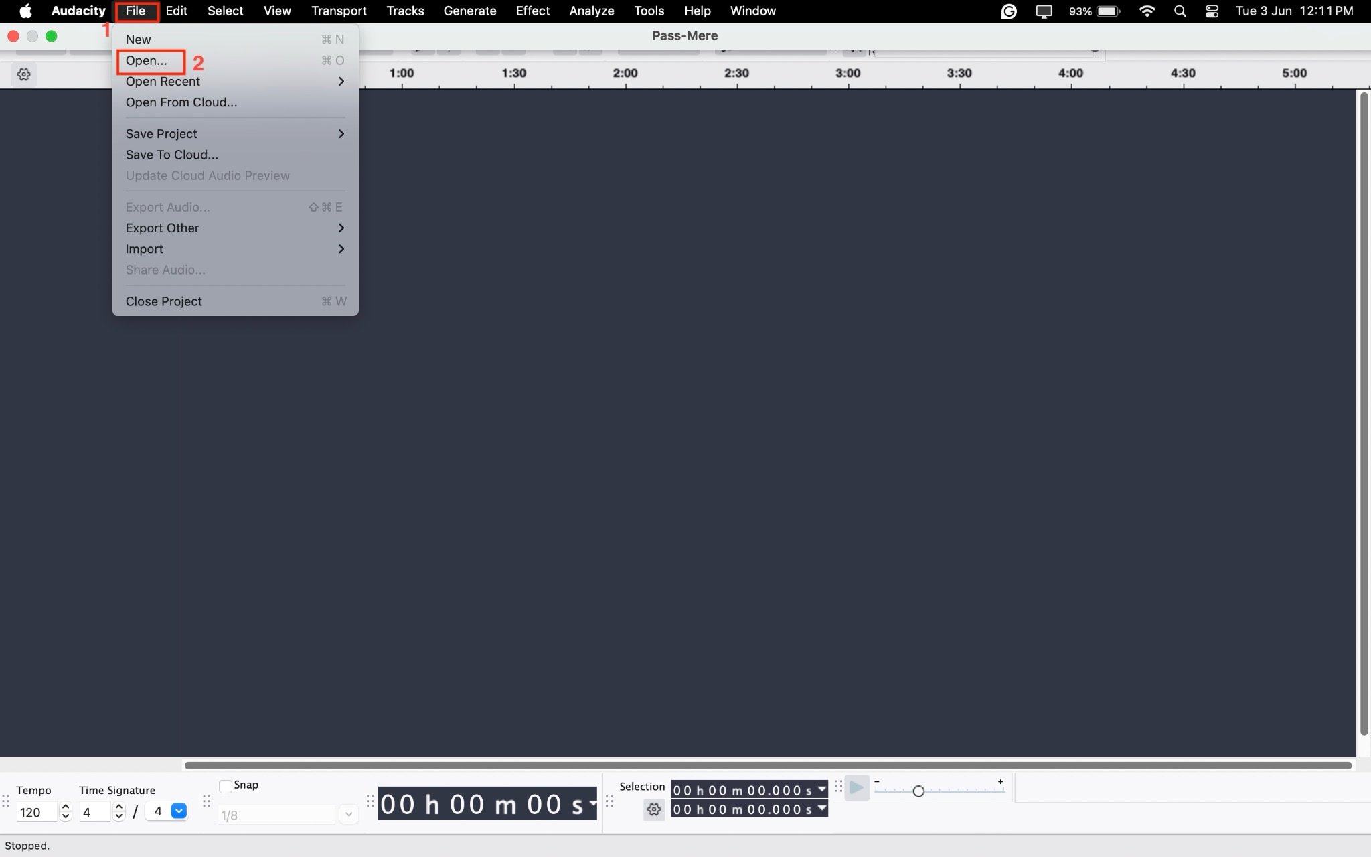Close the File menu via its title
The image size is (1371, 857).
click(136, 11)
